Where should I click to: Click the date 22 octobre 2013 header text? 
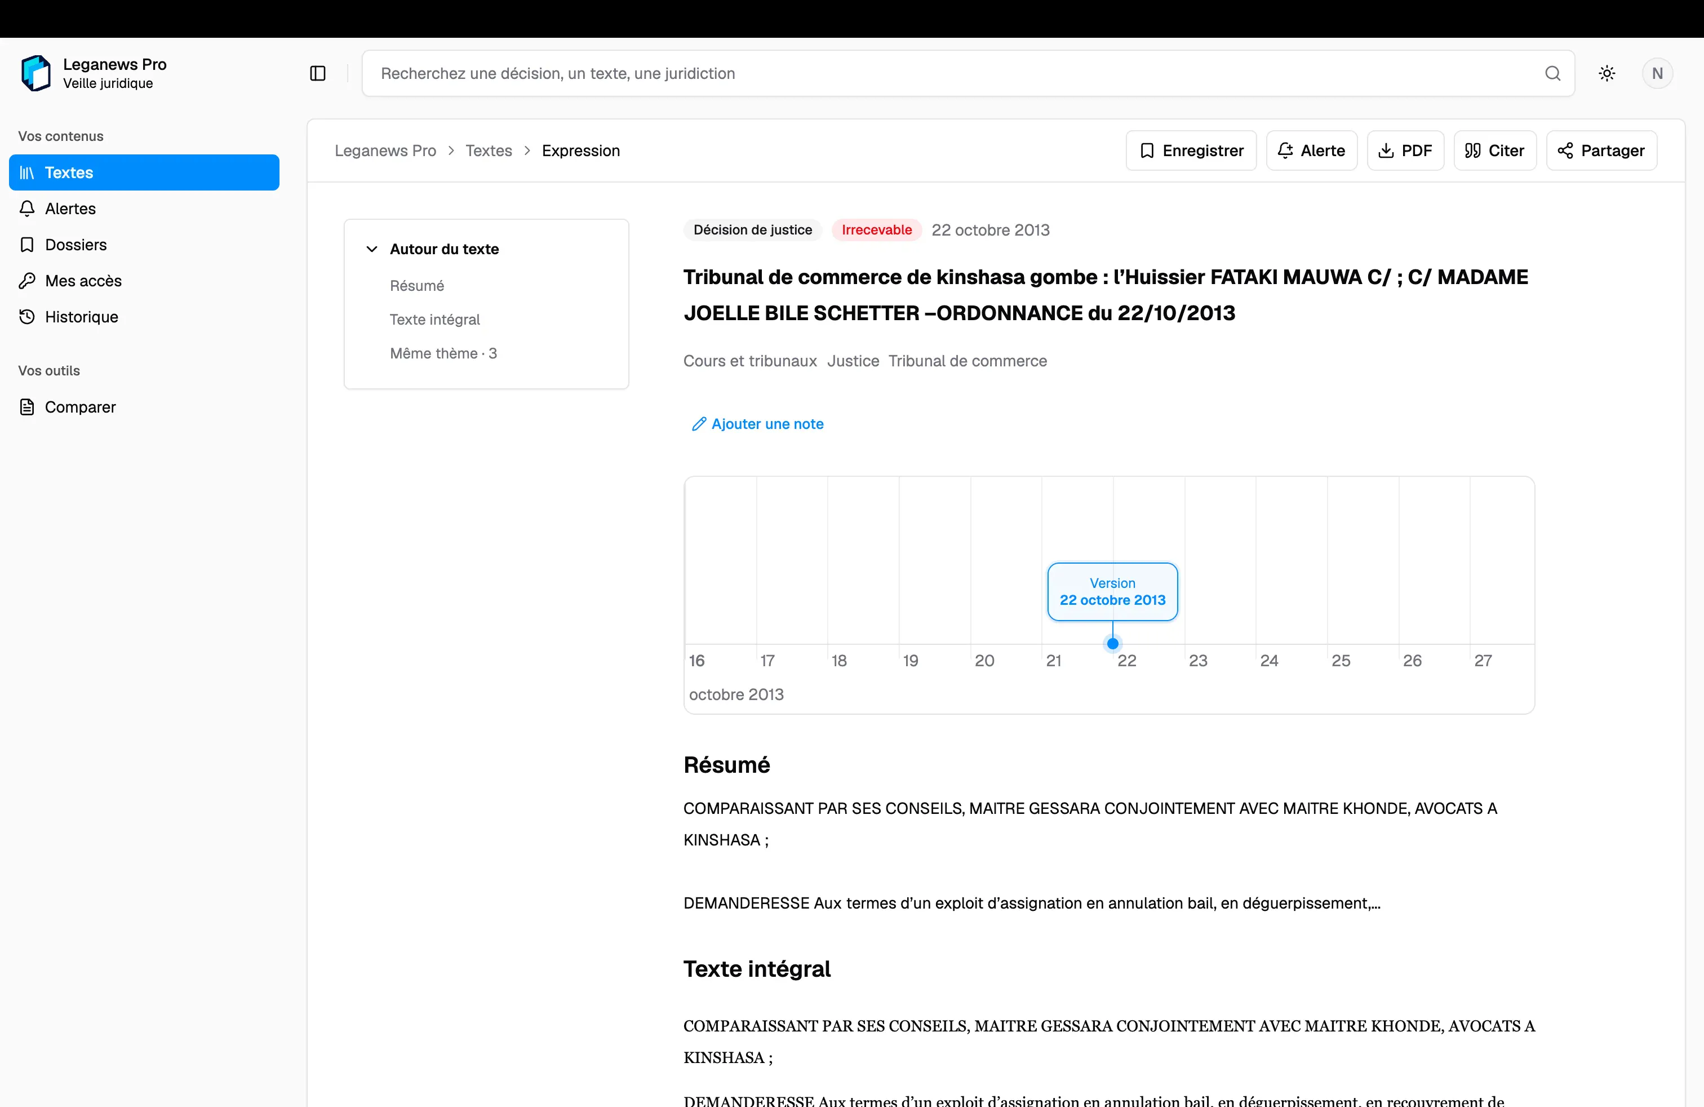click(x=990, y=230)
